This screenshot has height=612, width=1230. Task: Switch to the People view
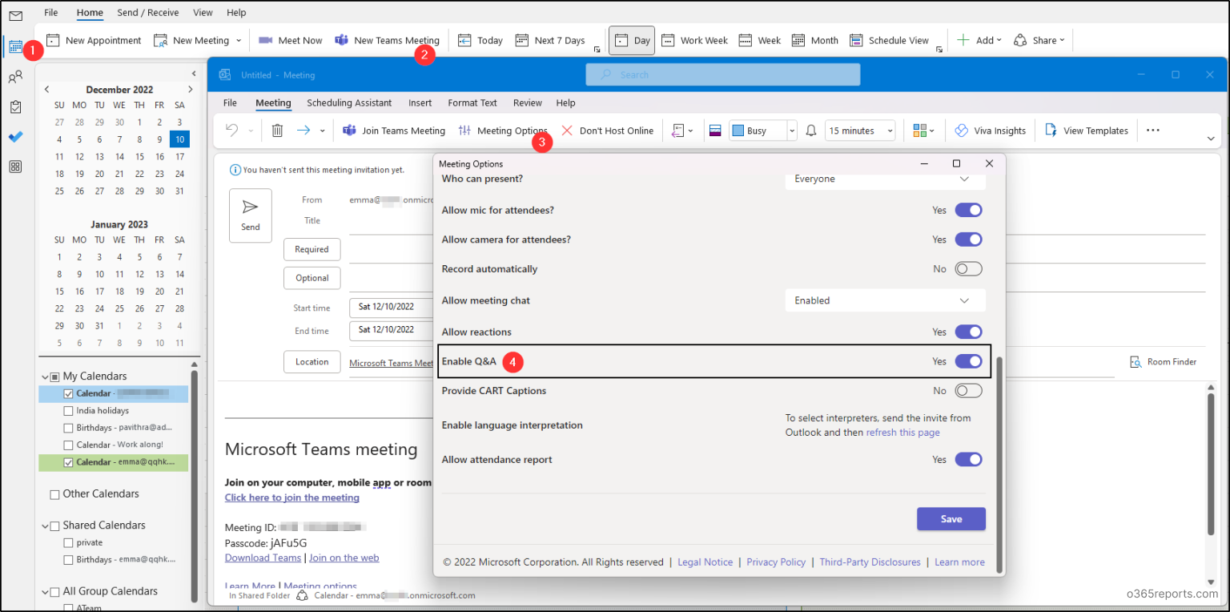point(15,76)
